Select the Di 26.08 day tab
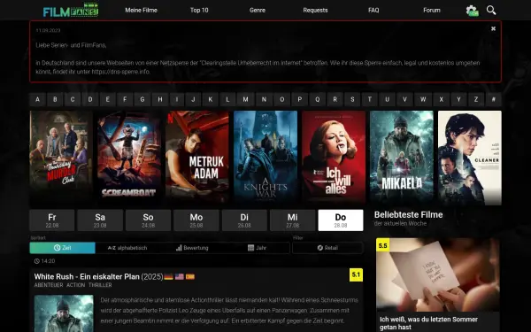This screenshot has height=332, width=531. click(244, 220)
